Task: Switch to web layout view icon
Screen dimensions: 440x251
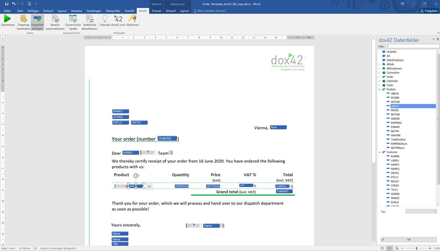Action: (397, 248)
